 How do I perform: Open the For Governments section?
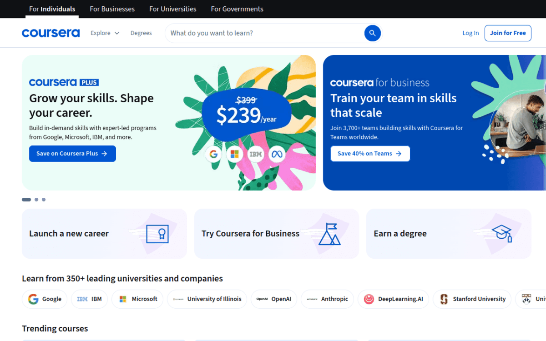[237, 9]
